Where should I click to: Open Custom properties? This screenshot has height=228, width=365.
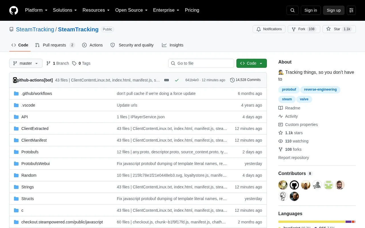pyautogui.click(x=298, y=125)
